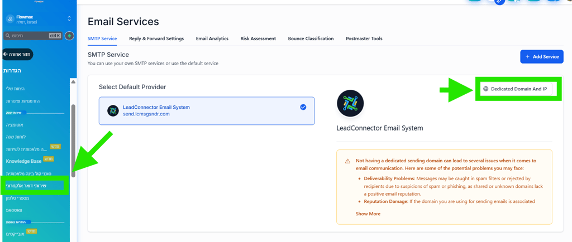Image resolution: width=572 pixels, height=242 pixels.
Task: Click the green lightning quick-actions icon
Action: point(69,36)
